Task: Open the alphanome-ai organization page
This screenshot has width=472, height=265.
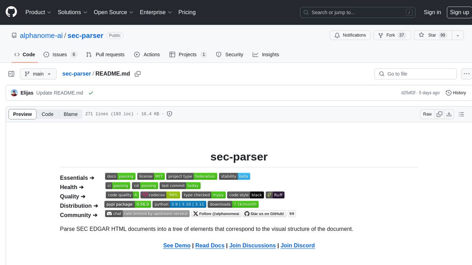Action: 41,35
